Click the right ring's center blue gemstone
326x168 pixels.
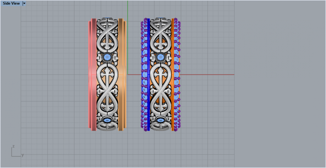click(x=160, y=57)
